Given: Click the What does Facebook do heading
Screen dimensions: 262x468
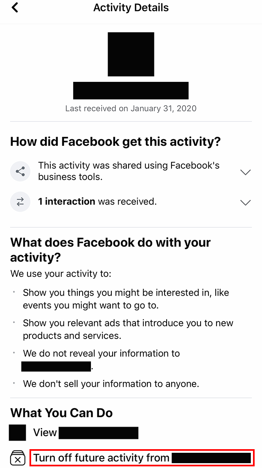Looking at the screenshot, I should pos(111,251).
